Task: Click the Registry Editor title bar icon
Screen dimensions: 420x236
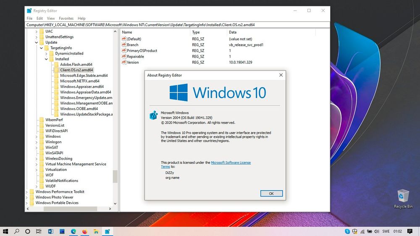Action: [29, 11]
